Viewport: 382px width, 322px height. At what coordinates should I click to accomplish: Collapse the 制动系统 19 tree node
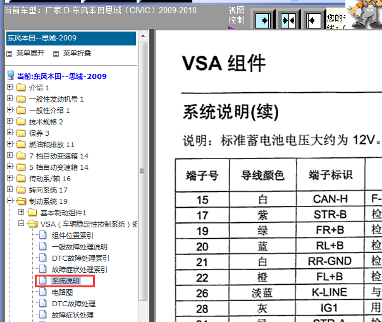[9, 201]
